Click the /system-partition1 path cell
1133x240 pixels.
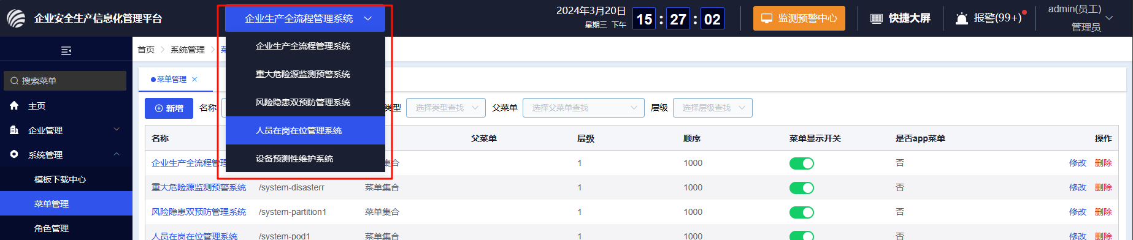click(293, 212)
